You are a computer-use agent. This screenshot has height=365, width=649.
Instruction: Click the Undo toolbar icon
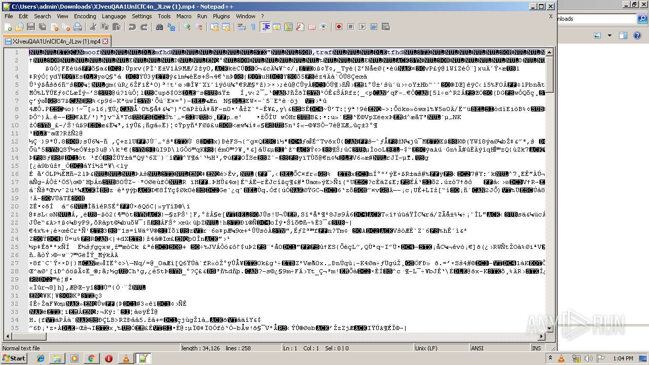(x=132, y=27)
